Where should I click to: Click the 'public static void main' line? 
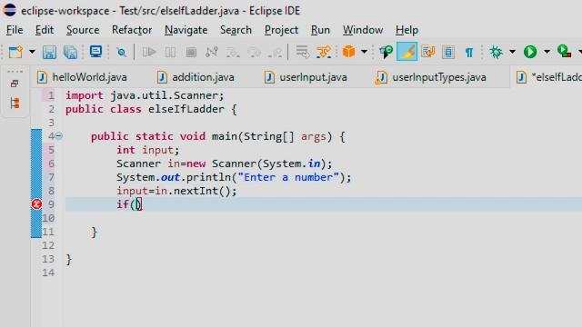[217, 136]
